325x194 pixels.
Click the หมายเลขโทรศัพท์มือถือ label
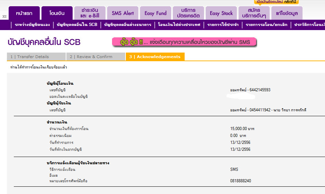[x=68, y=181]
